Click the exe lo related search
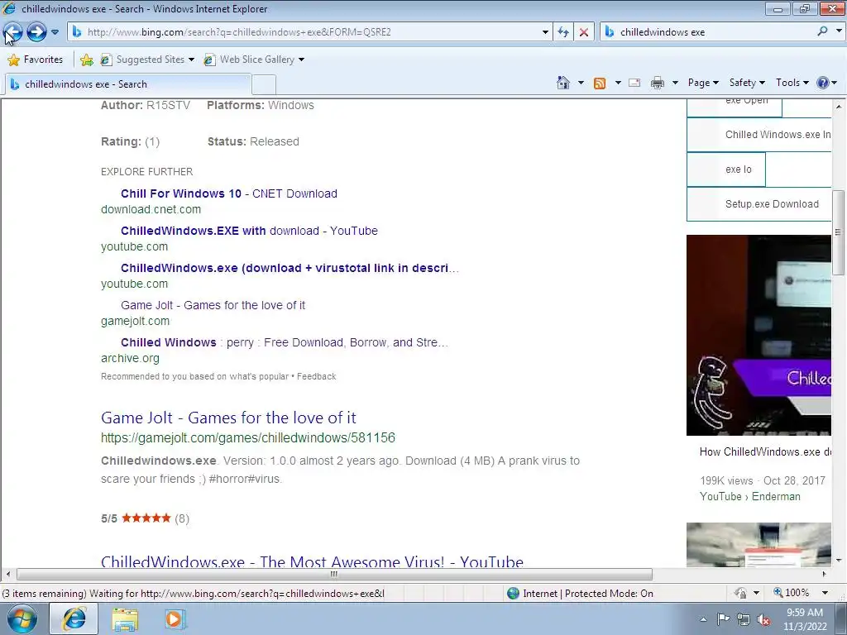 click(726, 169)
